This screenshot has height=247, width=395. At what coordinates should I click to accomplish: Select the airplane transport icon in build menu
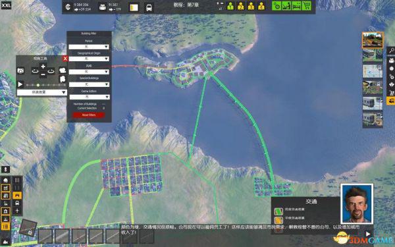[17, 211]
